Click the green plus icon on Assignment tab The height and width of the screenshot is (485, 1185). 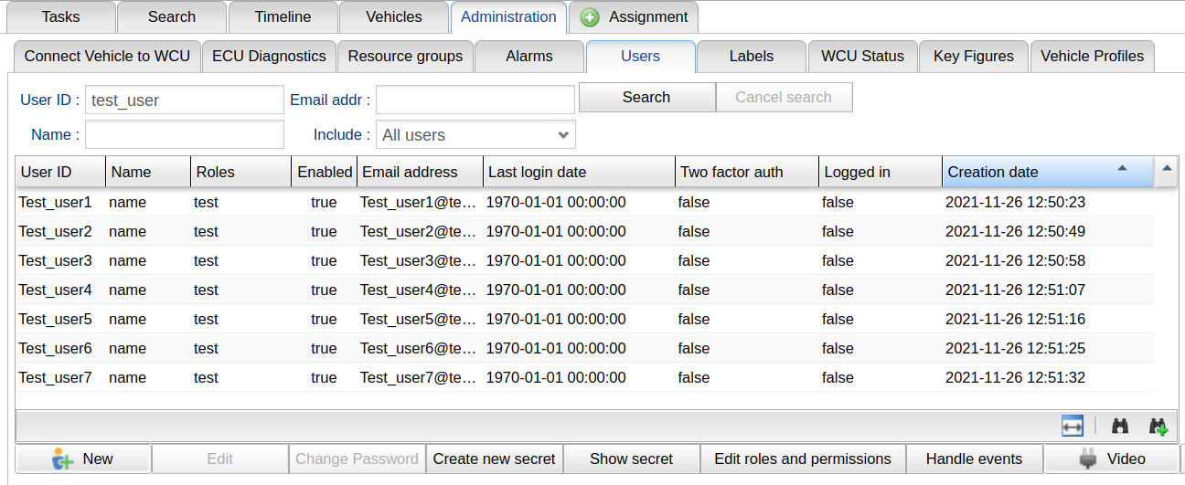[x=591, y=17]
